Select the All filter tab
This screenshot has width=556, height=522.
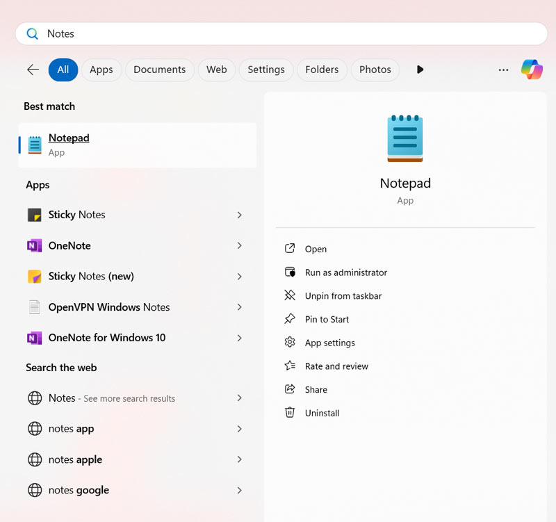63,70
